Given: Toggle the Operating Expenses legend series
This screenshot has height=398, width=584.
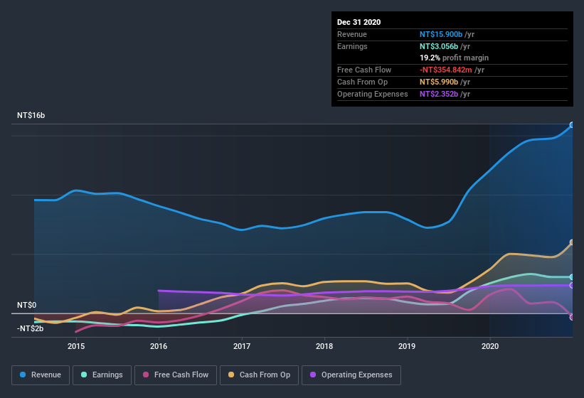Looking at the screenshot, I should 351,375.
